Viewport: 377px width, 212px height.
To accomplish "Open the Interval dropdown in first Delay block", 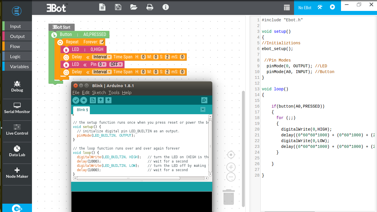I will [102, 57].
